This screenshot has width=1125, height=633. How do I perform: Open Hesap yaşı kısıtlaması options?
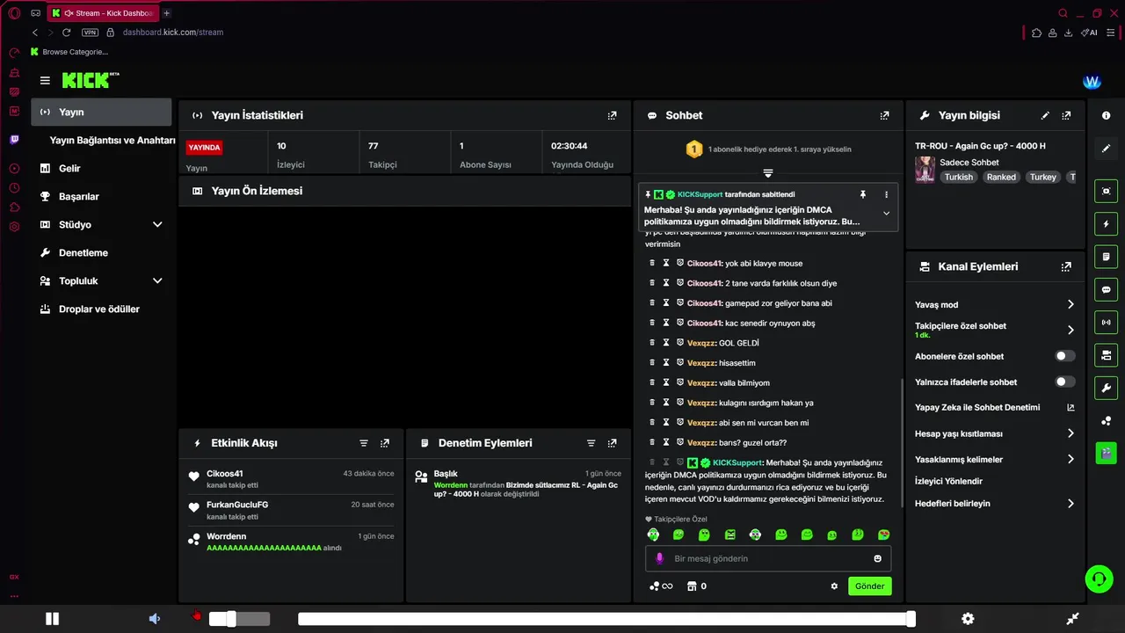point(995,433)
